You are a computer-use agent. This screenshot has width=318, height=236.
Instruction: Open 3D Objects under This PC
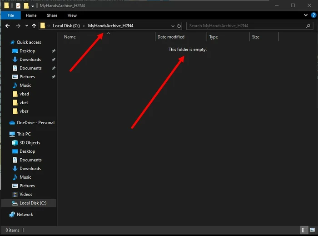coord(30,143)
